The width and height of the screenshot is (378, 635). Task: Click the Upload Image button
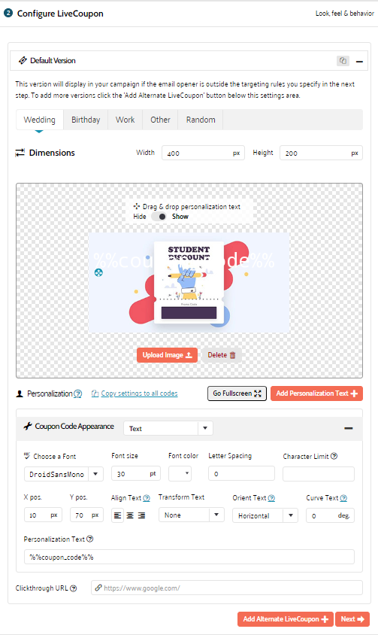(167, 355)
